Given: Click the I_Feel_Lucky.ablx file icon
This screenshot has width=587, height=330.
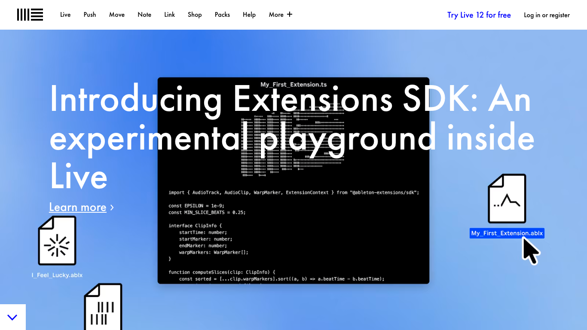Looking at the screenshot, I should (x=57, y=241).
